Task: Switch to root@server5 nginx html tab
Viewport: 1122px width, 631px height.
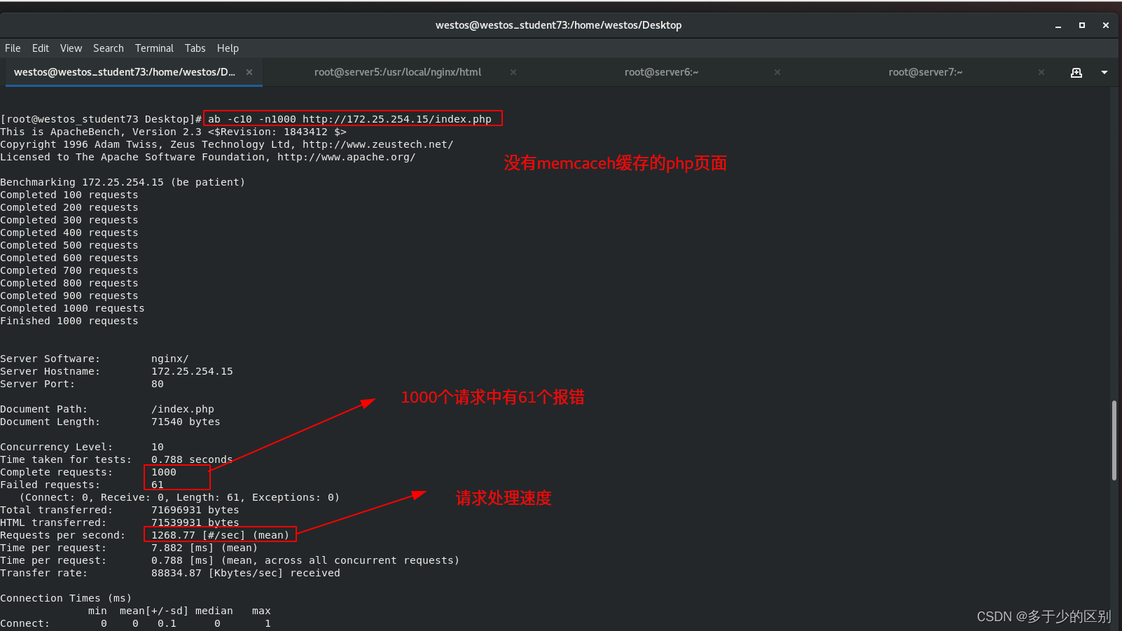Action: tap(398, 72)
